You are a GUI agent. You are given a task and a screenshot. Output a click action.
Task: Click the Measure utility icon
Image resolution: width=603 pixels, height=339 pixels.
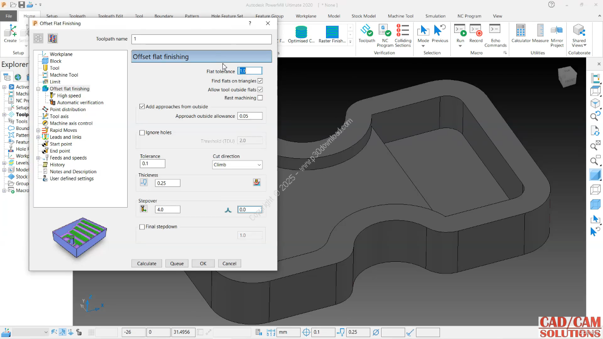[540, 31]
